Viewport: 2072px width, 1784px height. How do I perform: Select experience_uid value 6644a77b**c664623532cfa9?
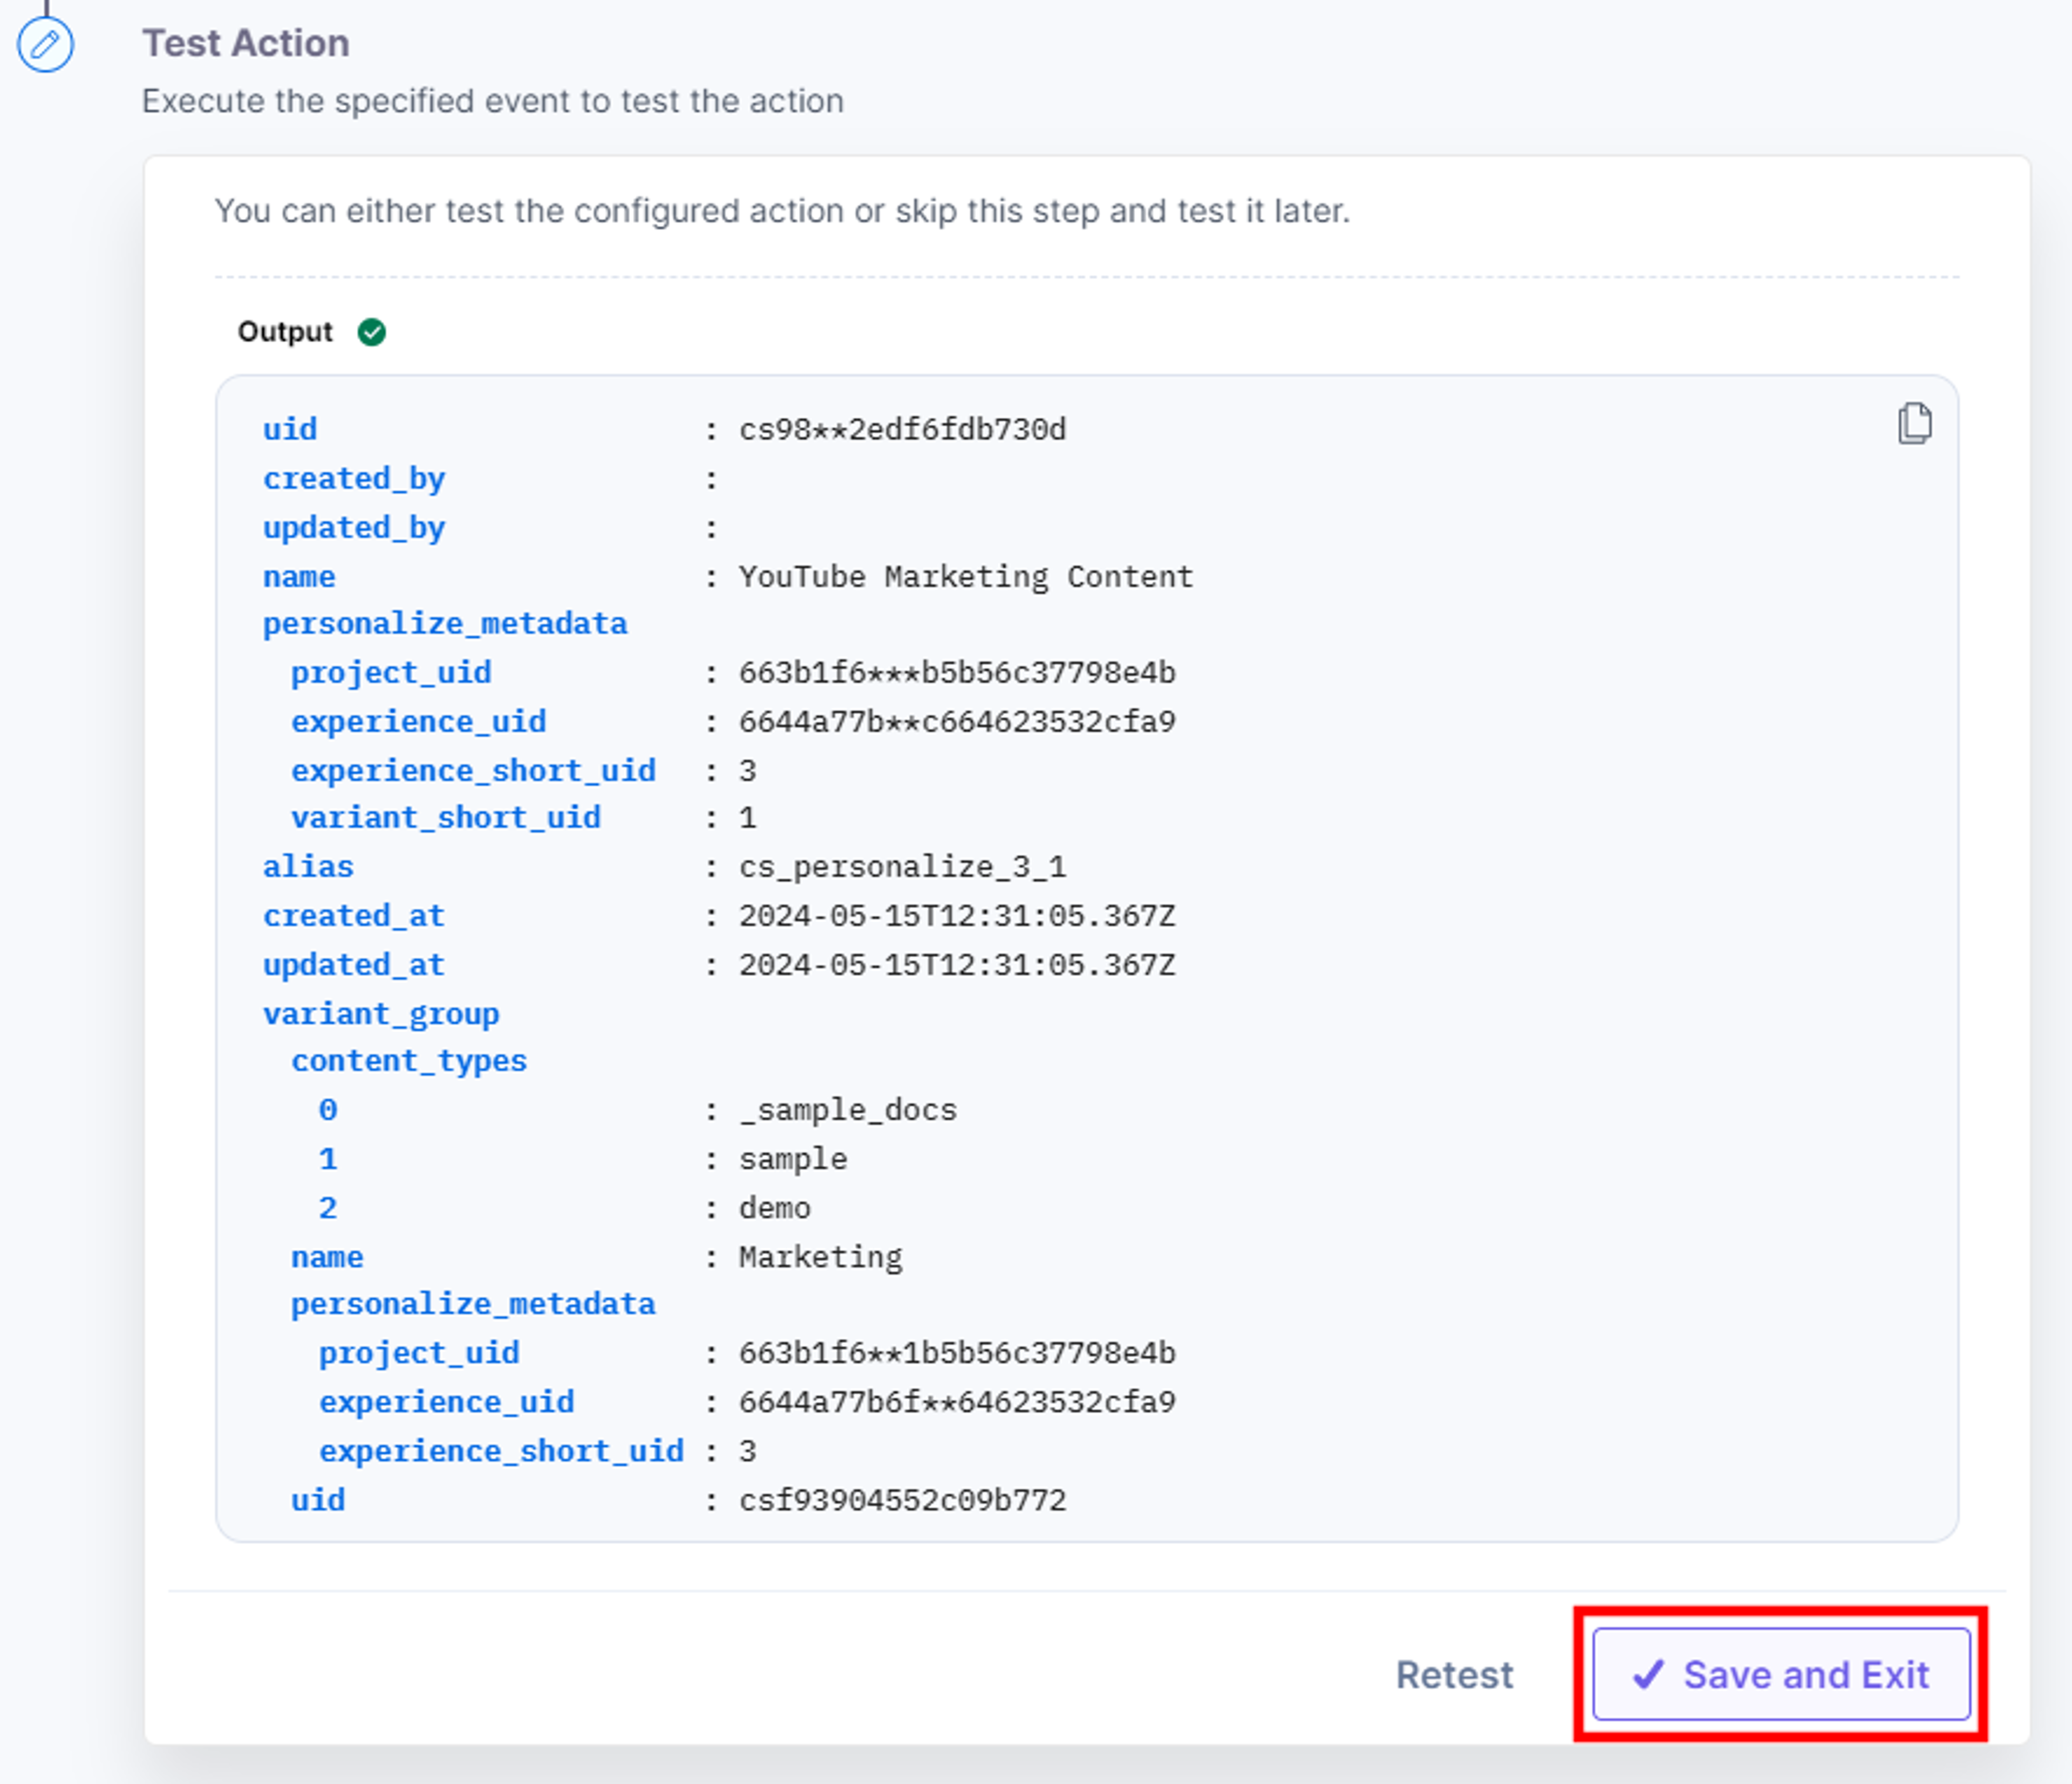(x=957, y=722)
